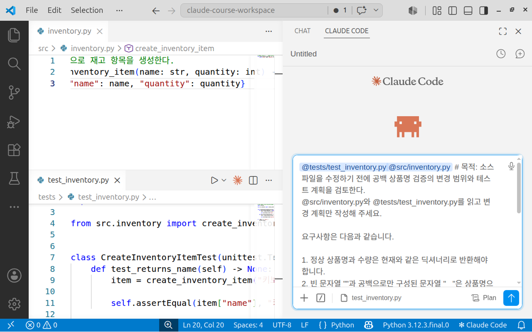The image size is (532, 332).
Task: Toggle the secondary side bar
Action: (x=484, y=10)
